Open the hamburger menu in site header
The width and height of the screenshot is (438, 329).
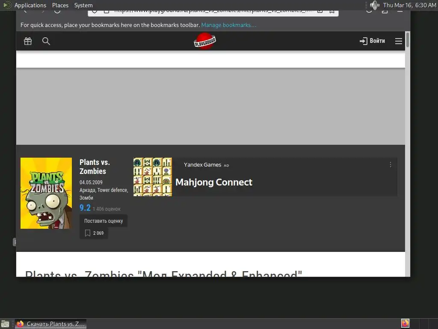tap(399, 41)
